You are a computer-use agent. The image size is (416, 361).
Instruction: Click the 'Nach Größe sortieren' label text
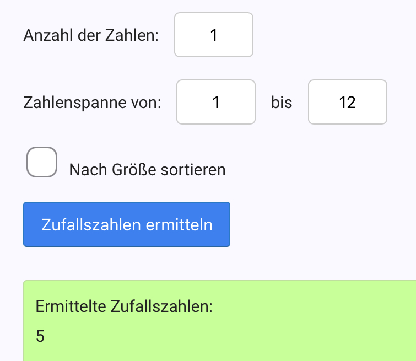(147, 169)
